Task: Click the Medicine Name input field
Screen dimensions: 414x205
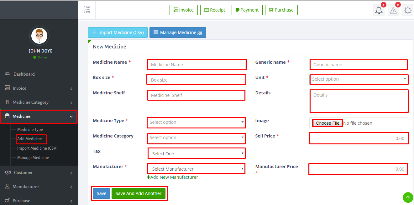Action: click(197, 65)
